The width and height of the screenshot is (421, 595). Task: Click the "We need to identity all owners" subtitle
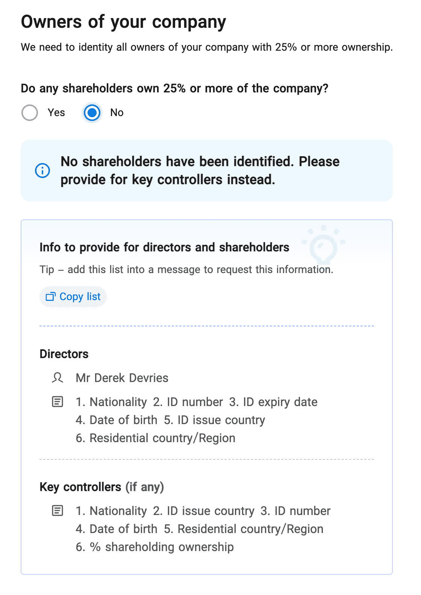coord(207,47)
